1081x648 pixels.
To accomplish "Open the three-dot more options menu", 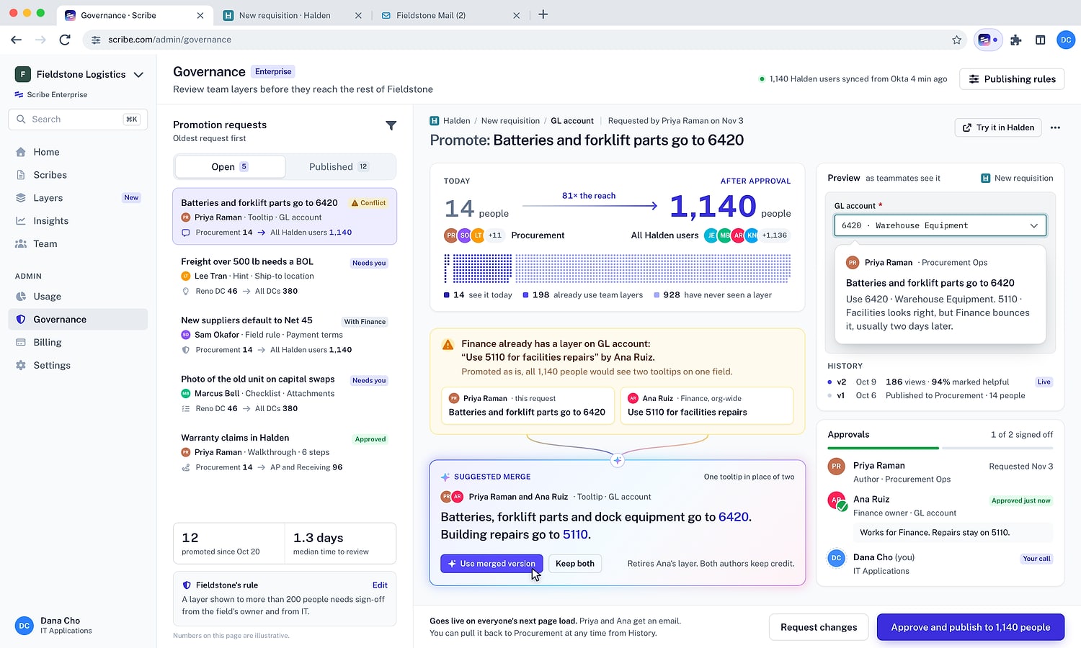I will 1055,127.
